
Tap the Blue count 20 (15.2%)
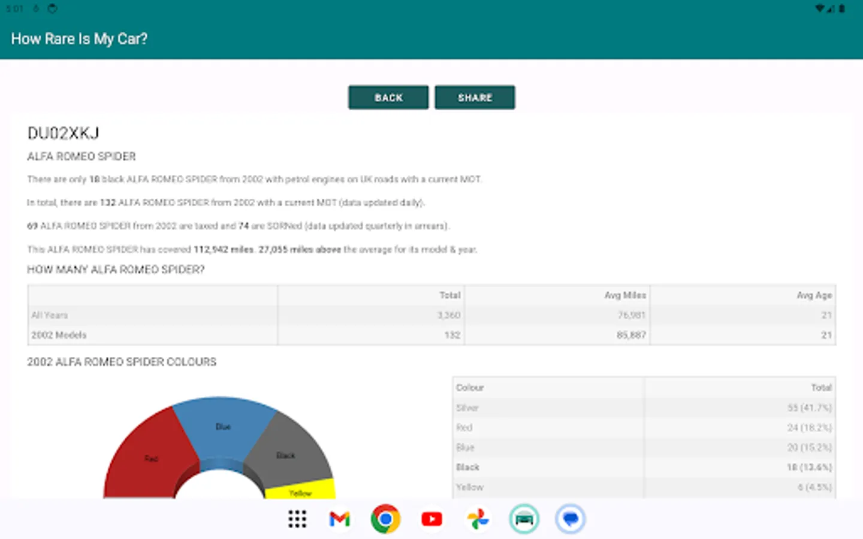(x=810, y=447)
